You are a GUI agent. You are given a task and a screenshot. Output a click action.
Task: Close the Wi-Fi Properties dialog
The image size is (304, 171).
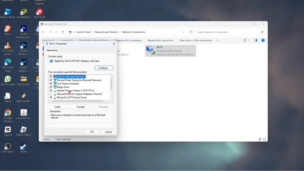point(114,44)
